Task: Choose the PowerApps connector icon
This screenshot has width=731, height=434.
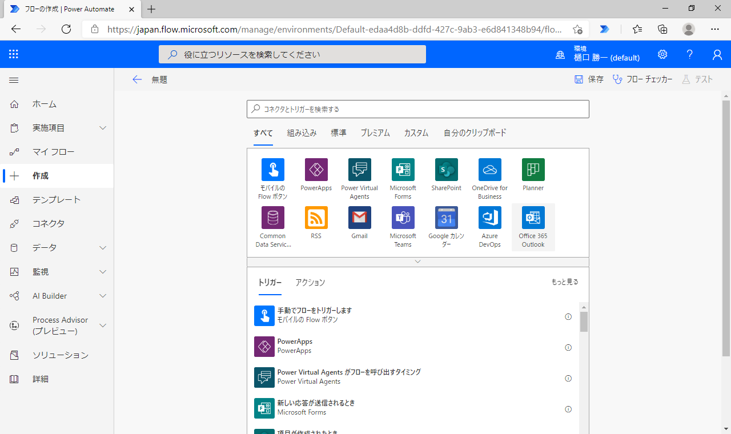Action: click(316, 170)
